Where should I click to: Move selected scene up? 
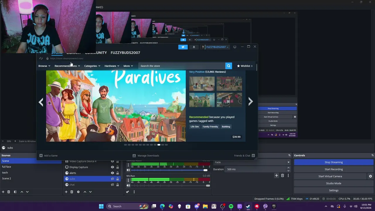tap(22, 192)
